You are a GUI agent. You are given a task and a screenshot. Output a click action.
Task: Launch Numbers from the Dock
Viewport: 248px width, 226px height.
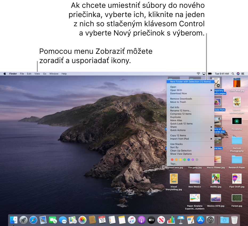(171, 220)
